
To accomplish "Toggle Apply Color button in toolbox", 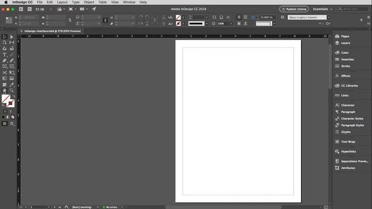I will click(x=3, y=117).
